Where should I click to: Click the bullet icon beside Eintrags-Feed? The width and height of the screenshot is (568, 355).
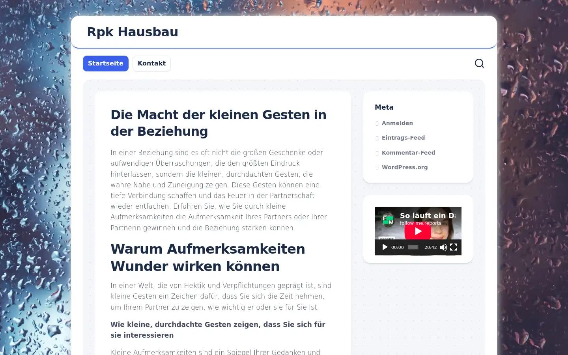coord(377,138)
